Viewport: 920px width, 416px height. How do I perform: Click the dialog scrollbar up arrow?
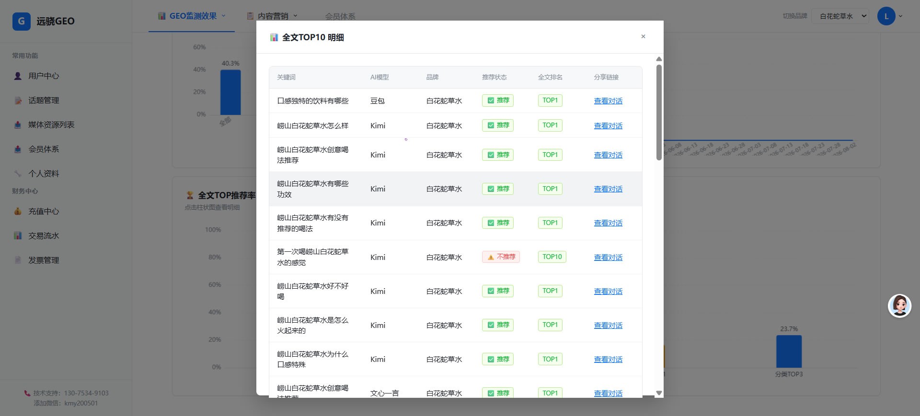pyautogui.click(x=659, y=59)
